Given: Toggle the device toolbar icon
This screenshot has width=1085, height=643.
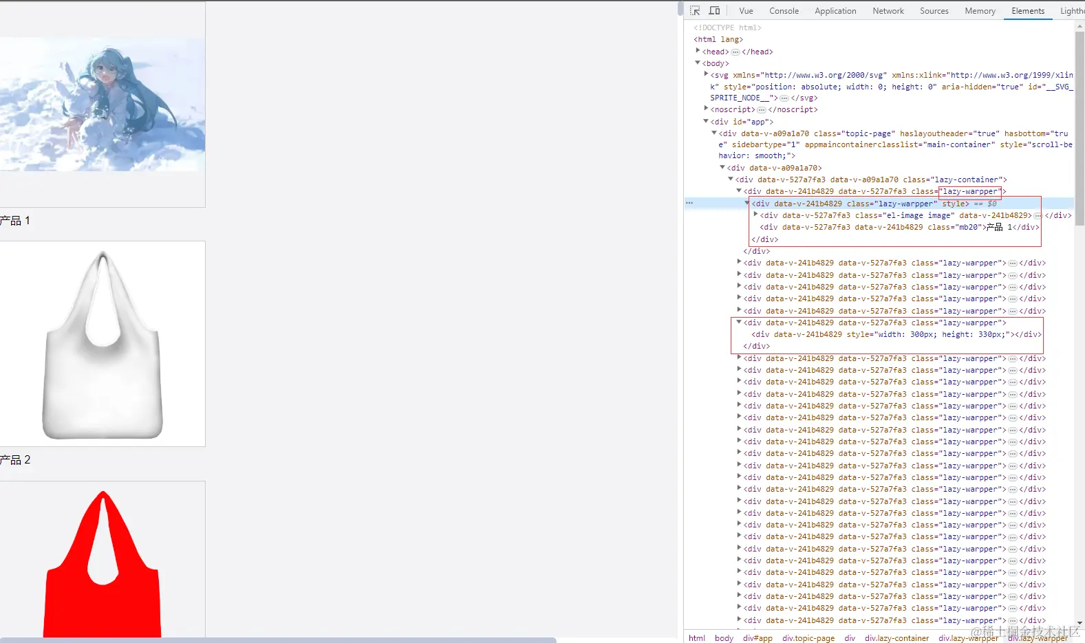Looking at the screenshot, I should [714, 10].
